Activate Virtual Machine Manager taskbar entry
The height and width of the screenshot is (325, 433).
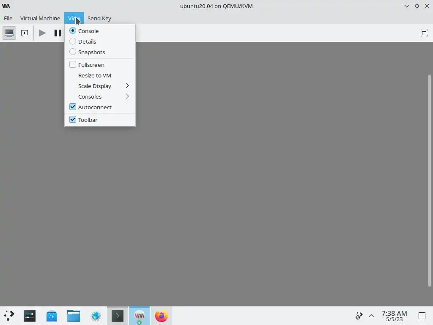140,316
